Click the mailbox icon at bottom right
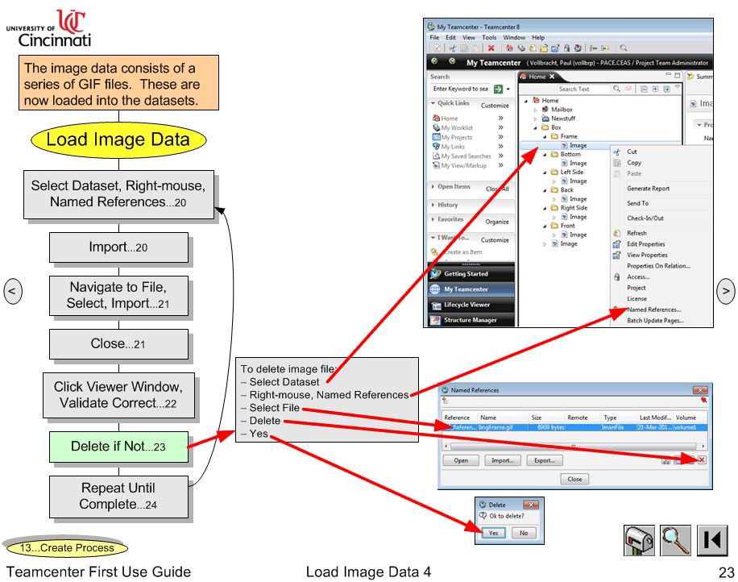738x582 pixels. [639, 541]
